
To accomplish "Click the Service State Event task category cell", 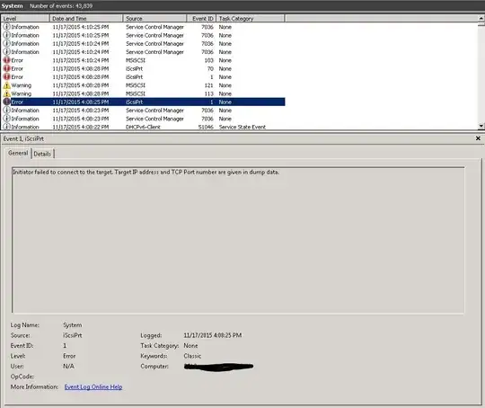I will [242, 127].
